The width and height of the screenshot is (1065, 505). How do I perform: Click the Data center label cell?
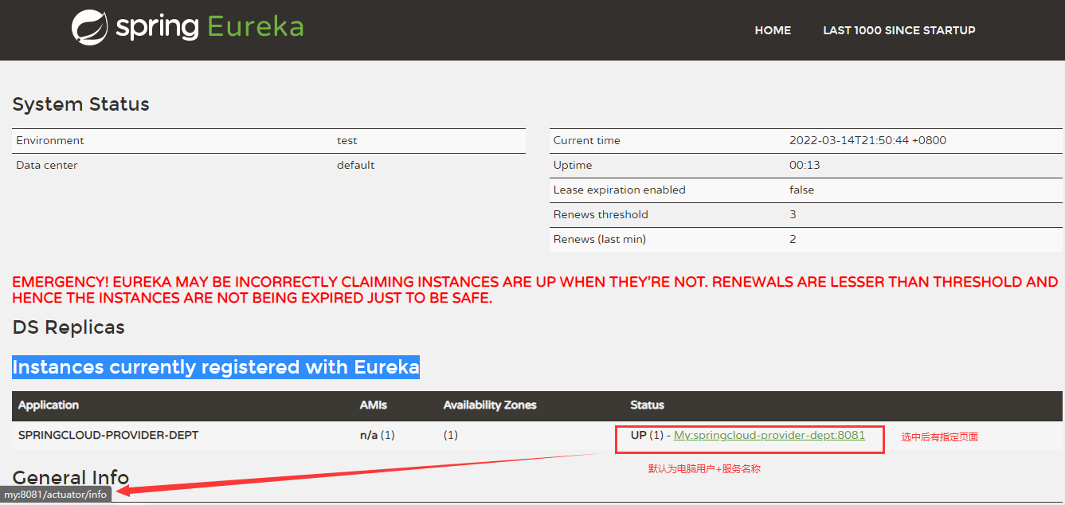(47, 165)
